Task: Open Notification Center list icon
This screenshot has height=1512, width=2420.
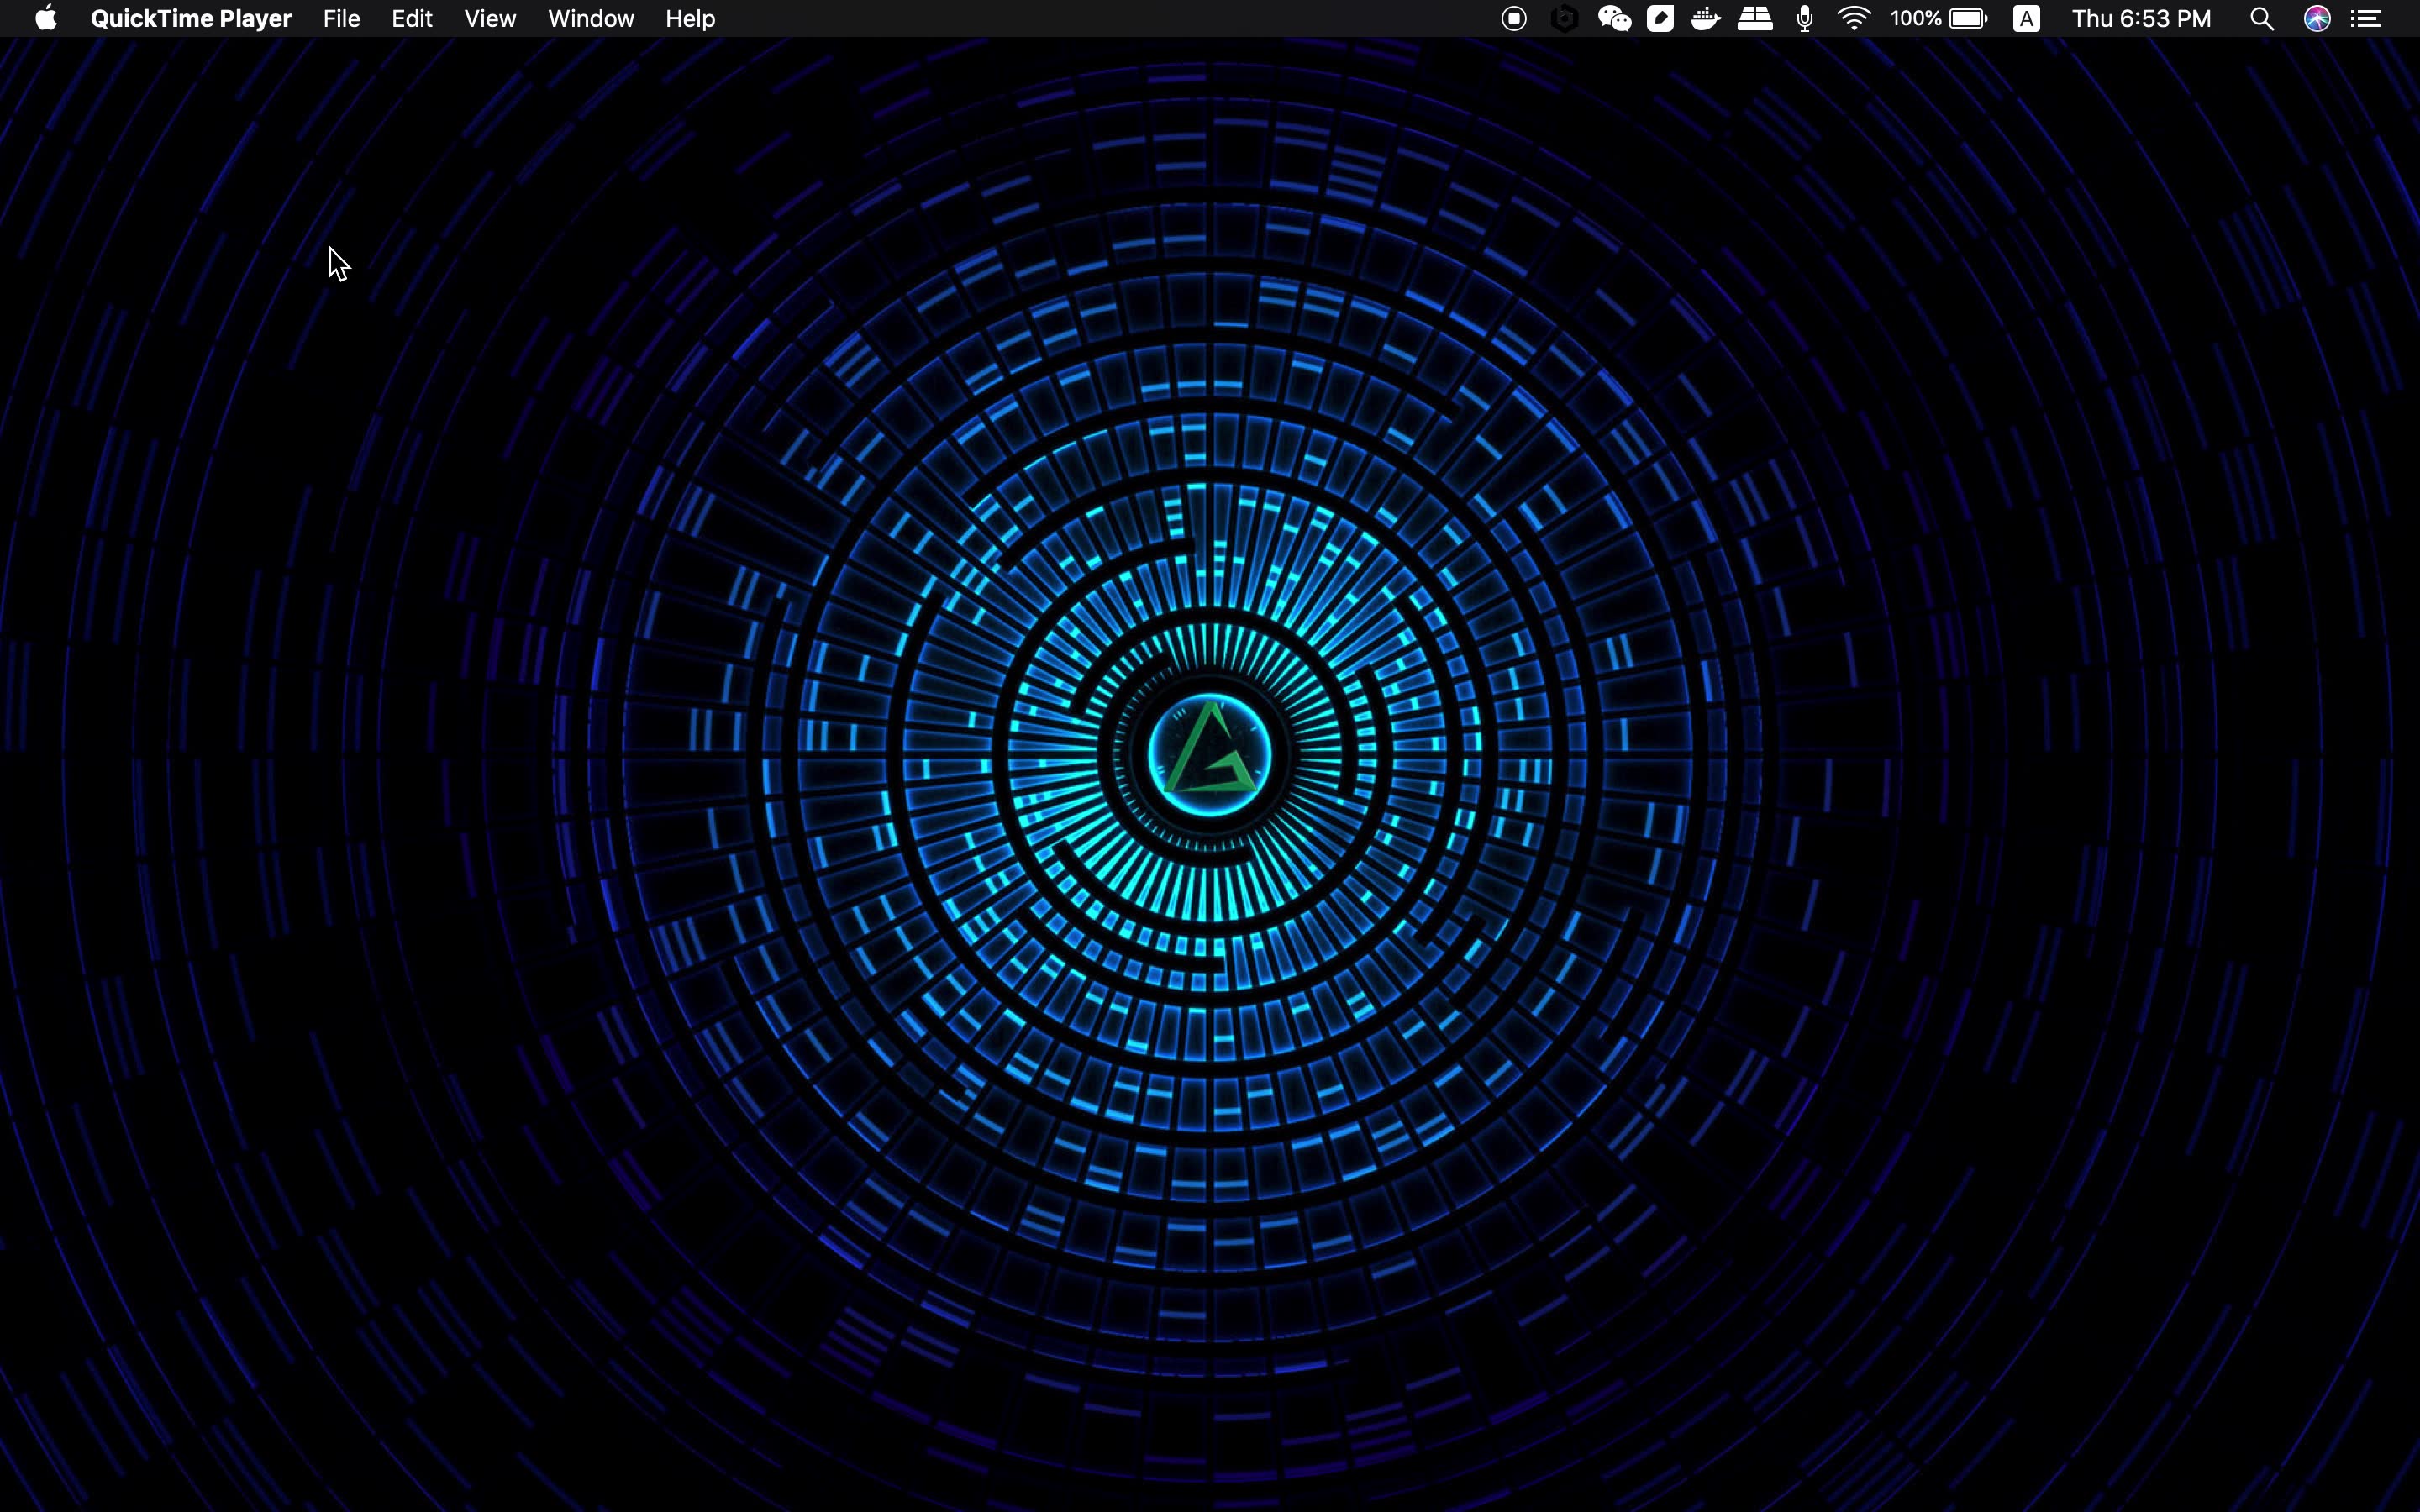Action: (2366, 18)
